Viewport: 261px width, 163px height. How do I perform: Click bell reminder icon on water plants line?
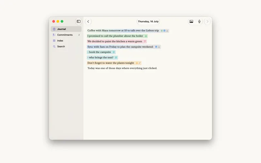point(137,63)
